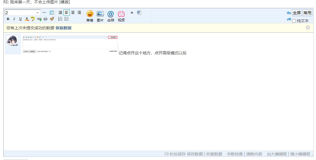Click the blue undo arrow
The width and height of the screenshot is (316, 160).
(289, 13)
